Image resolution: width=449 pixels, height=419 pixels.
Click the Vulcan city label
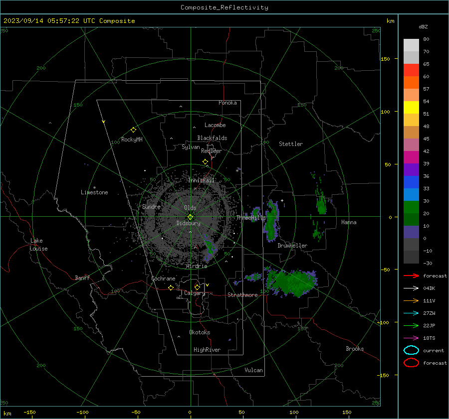coord(254,370)
